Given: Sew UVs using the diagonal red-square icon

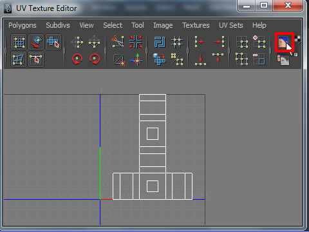Looking at the screenshot, I should click(118, 59).
